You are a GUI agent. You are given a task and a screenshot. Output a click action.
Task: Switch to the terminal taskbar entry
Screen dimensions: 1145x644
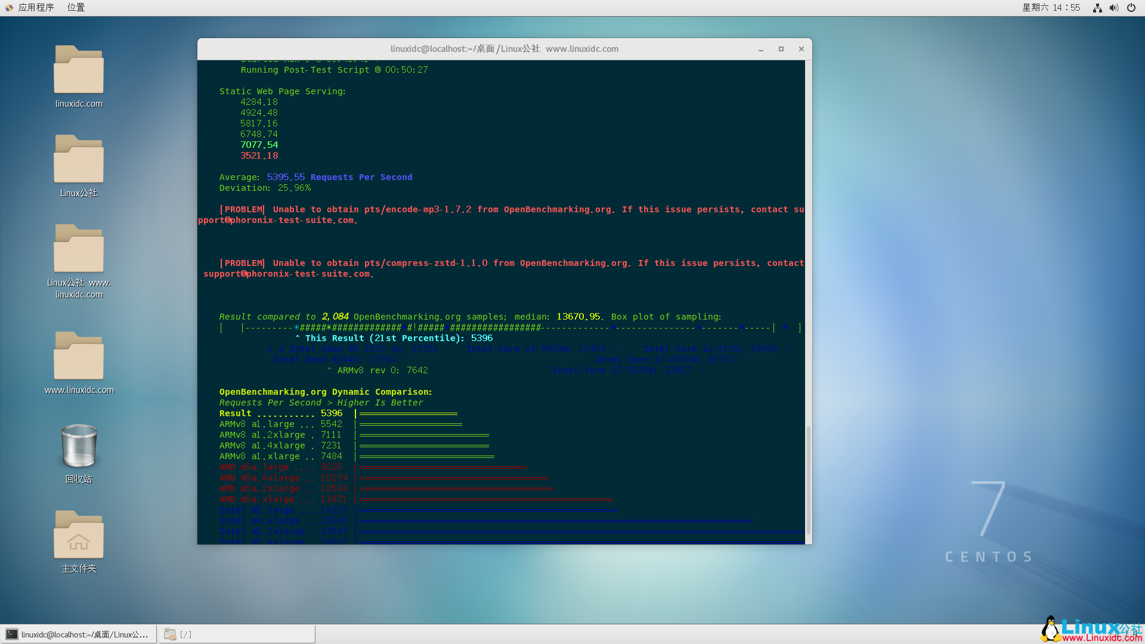tap(79, 634)
